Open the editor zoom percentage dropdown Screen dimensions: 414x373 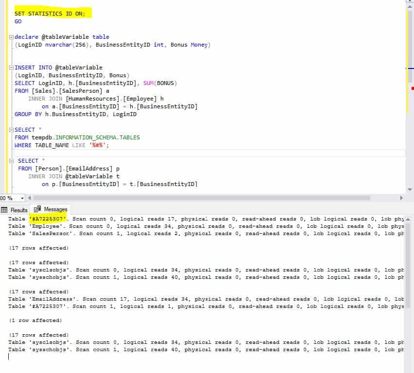[22, 198]
